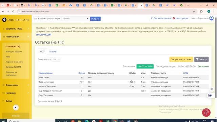This screenshot has width=217, height=122.
Task: Click the blue Выбрать button
Action: (x=95, y=19)
